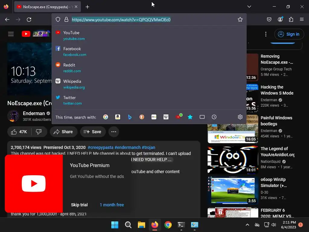Open Firefox account icon
The height and width of the screenshot is (232, 309).
click(280, 19)
